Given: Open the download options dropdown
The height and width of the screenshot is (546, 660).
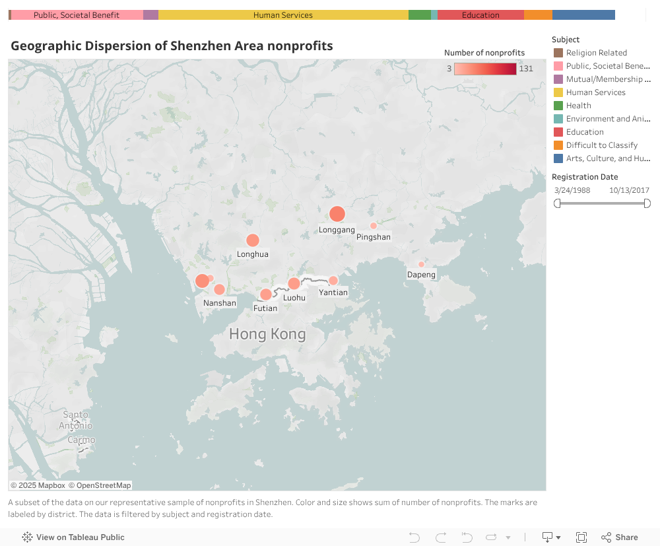Looking at the screenshot, I should (x=551, y=537).
